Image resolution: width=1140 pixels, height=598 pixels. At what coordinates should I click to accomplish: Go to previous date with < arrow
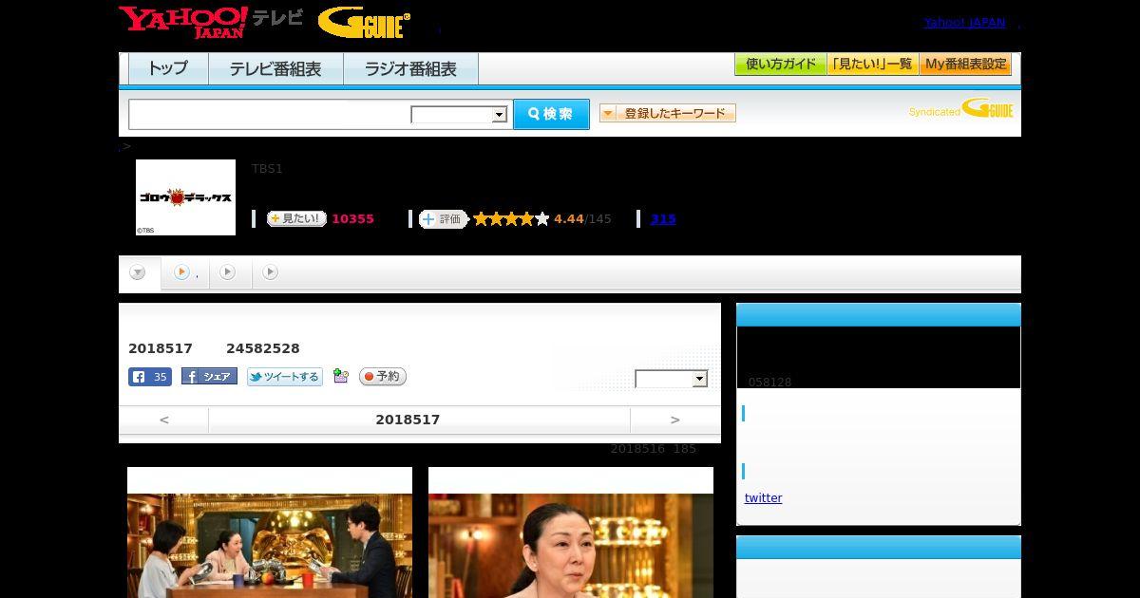pyautogui.click(x=164, y=420)
